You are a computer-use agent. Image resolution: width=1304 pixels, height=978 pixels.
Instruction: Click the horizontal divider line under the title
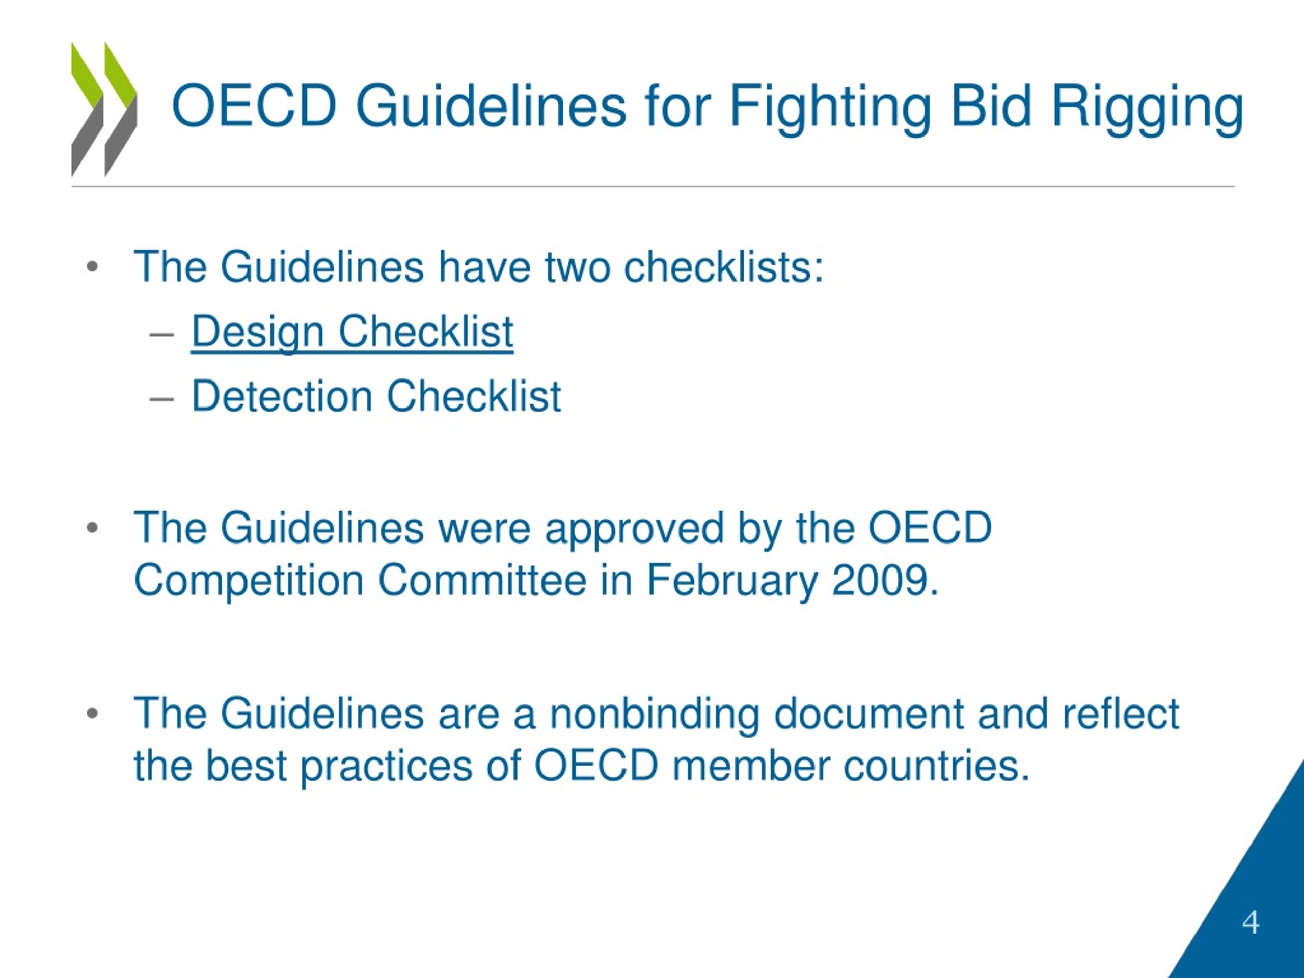[653, 187]
